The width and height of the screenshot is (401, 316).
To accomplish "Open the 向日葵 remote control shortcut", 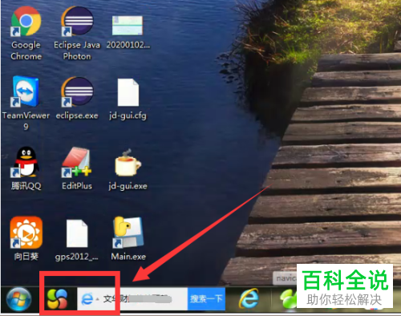I will click(26, 233).
